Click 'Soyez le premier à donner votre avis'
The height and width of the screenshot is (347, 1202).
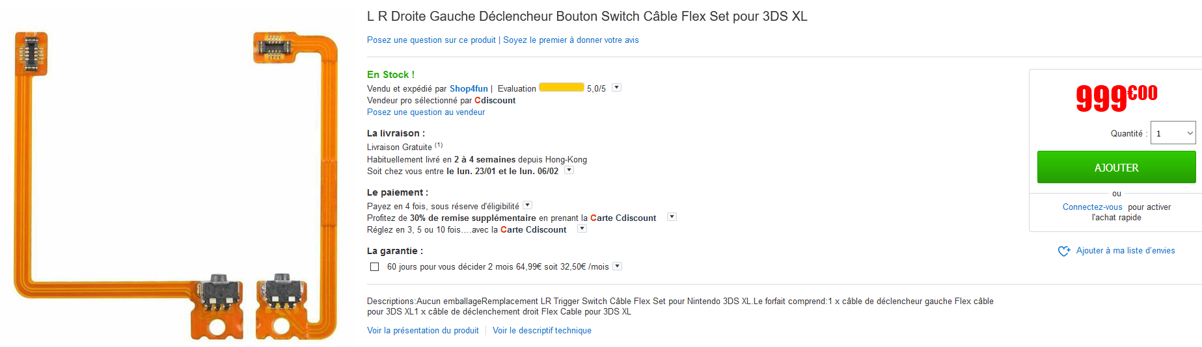click(x=571, y=40)
